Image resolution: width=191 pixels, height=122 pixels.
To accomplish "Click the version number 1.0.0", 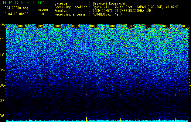I will pyautogui.click(x=41, y=3).
